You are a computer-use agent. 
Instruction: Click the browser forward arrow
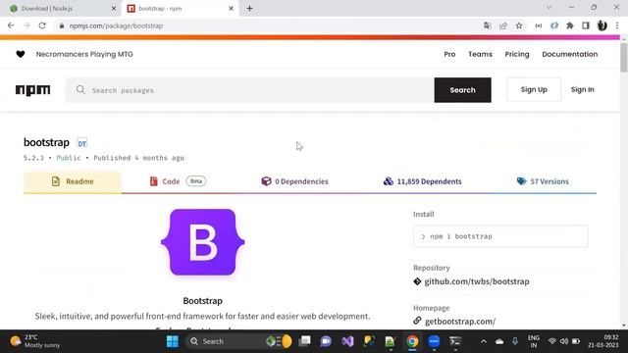point(26,25)
